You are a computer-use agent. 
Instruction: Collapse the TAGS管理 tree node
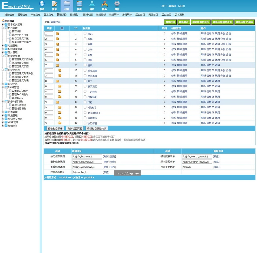point(2,87)
